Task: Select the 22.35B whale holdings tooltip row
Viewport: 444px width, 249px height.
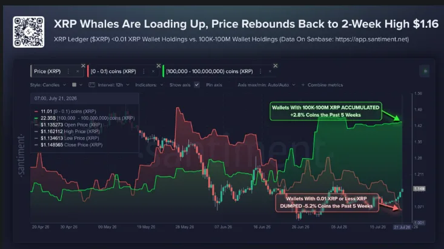Action: 84,118
